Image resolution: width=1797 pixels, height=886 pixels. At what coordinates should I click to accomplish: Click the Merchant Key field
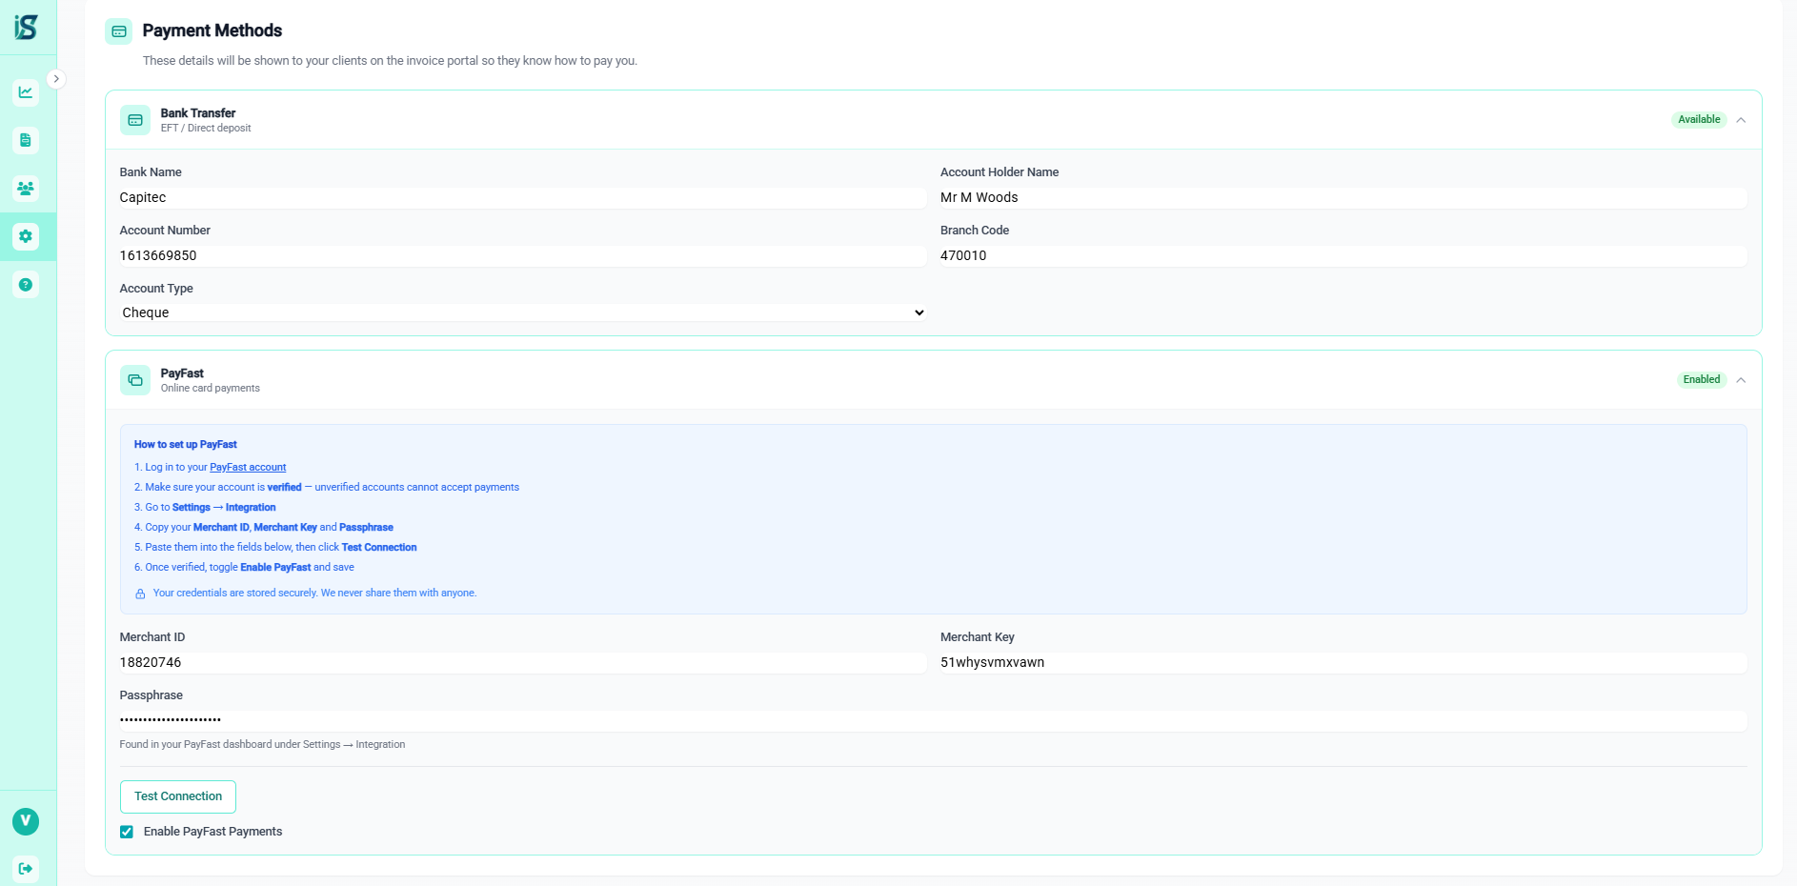pyautogui.click(x=1343, y=662)
